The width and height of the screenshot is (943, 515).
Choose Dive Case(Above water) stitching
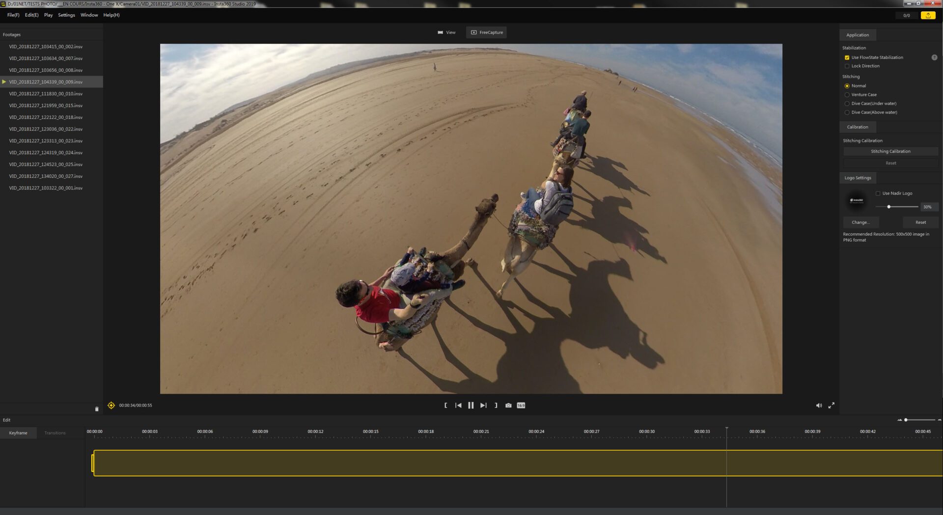(x=847, y=112)
